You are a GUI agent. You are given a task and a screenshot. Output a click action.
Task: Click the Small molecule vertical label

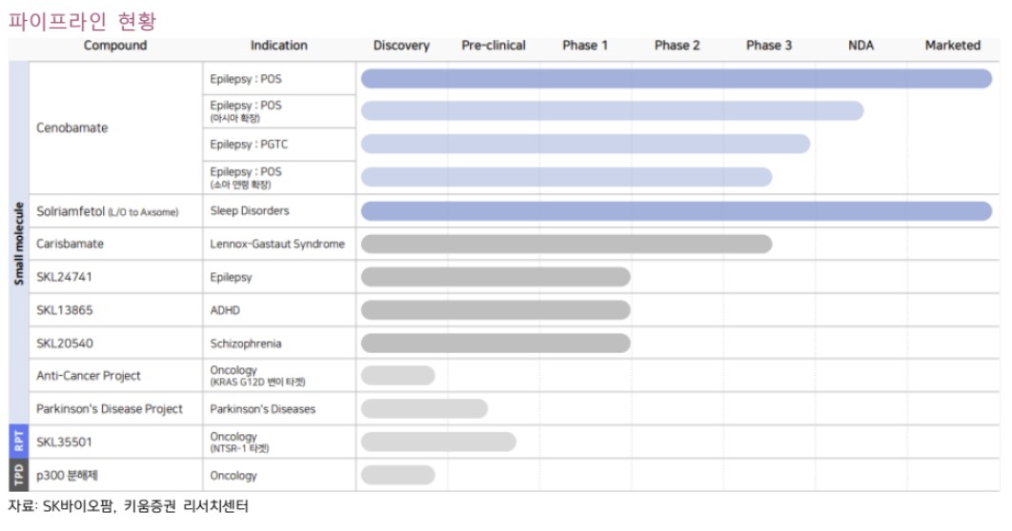[19, 244]
